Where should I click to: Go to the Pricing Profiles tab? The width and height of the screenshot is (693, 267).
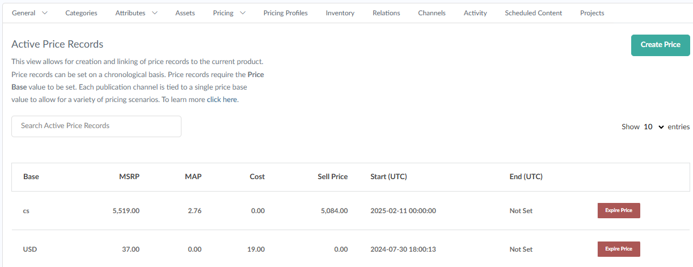tap(285, 13)
